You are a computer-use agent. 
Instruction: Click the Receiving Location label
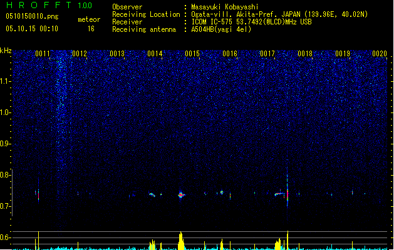[146, 14]
